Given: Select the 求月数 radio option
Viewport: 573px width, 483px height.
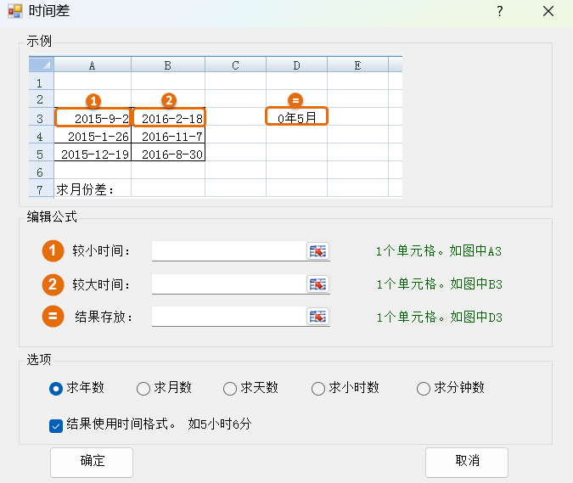Looking at the screenshot, I should (143, 389).
